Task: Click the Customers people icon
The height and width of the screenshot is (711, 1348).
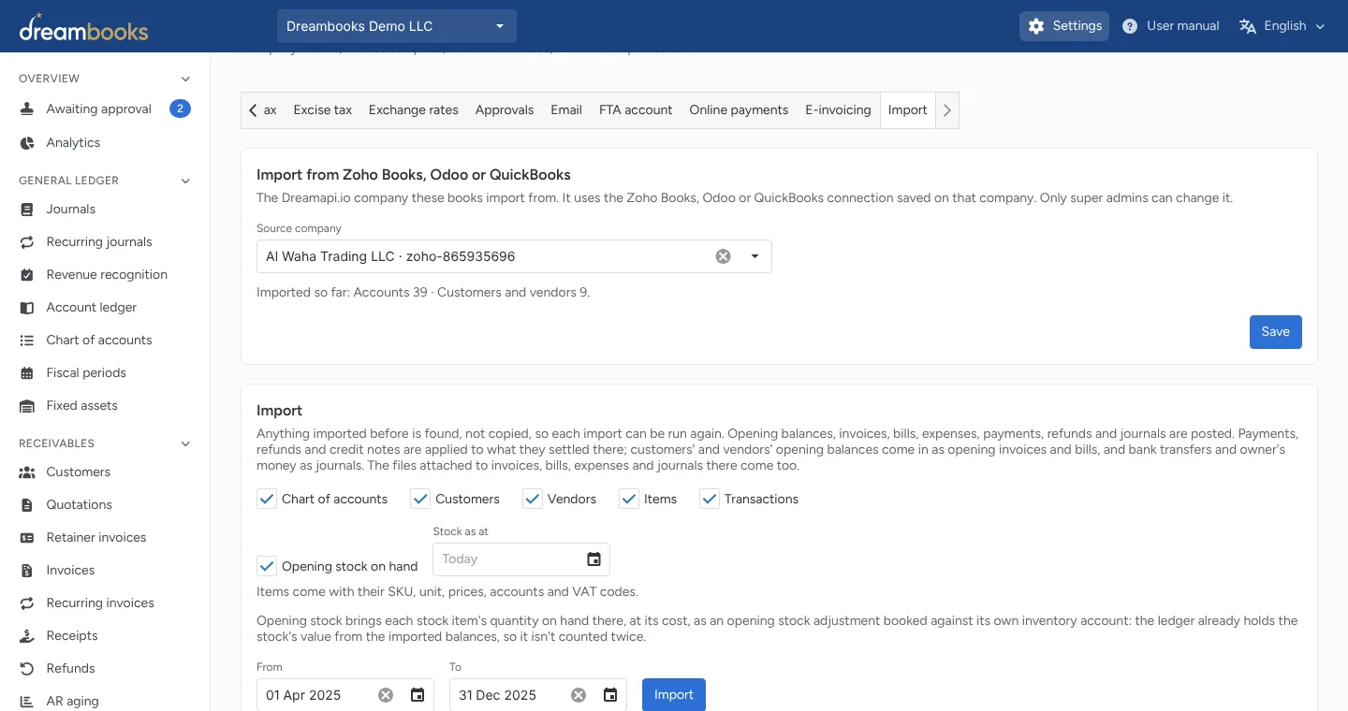Action: pyautogui.click(x=27, y=472)
